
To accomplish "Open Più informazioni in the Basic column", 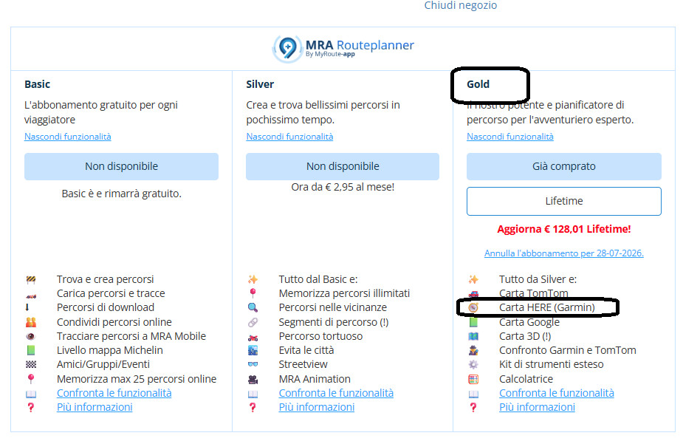I will (x=95, y=407).
